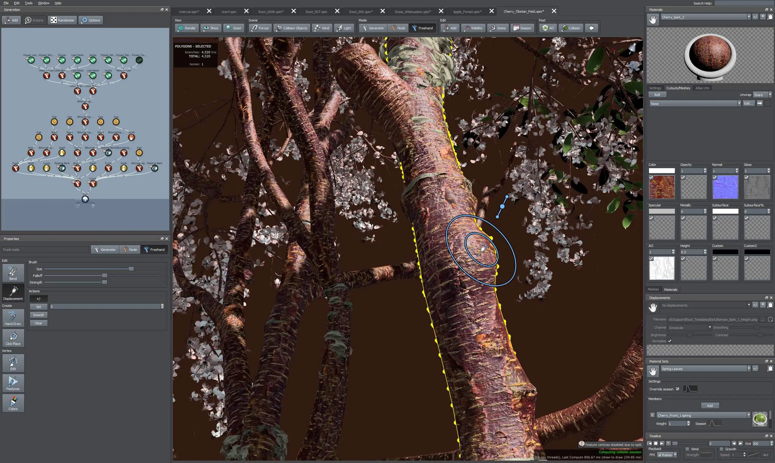Toggle the Override season checkbox
775x463 pixels.
click(677, 389)
